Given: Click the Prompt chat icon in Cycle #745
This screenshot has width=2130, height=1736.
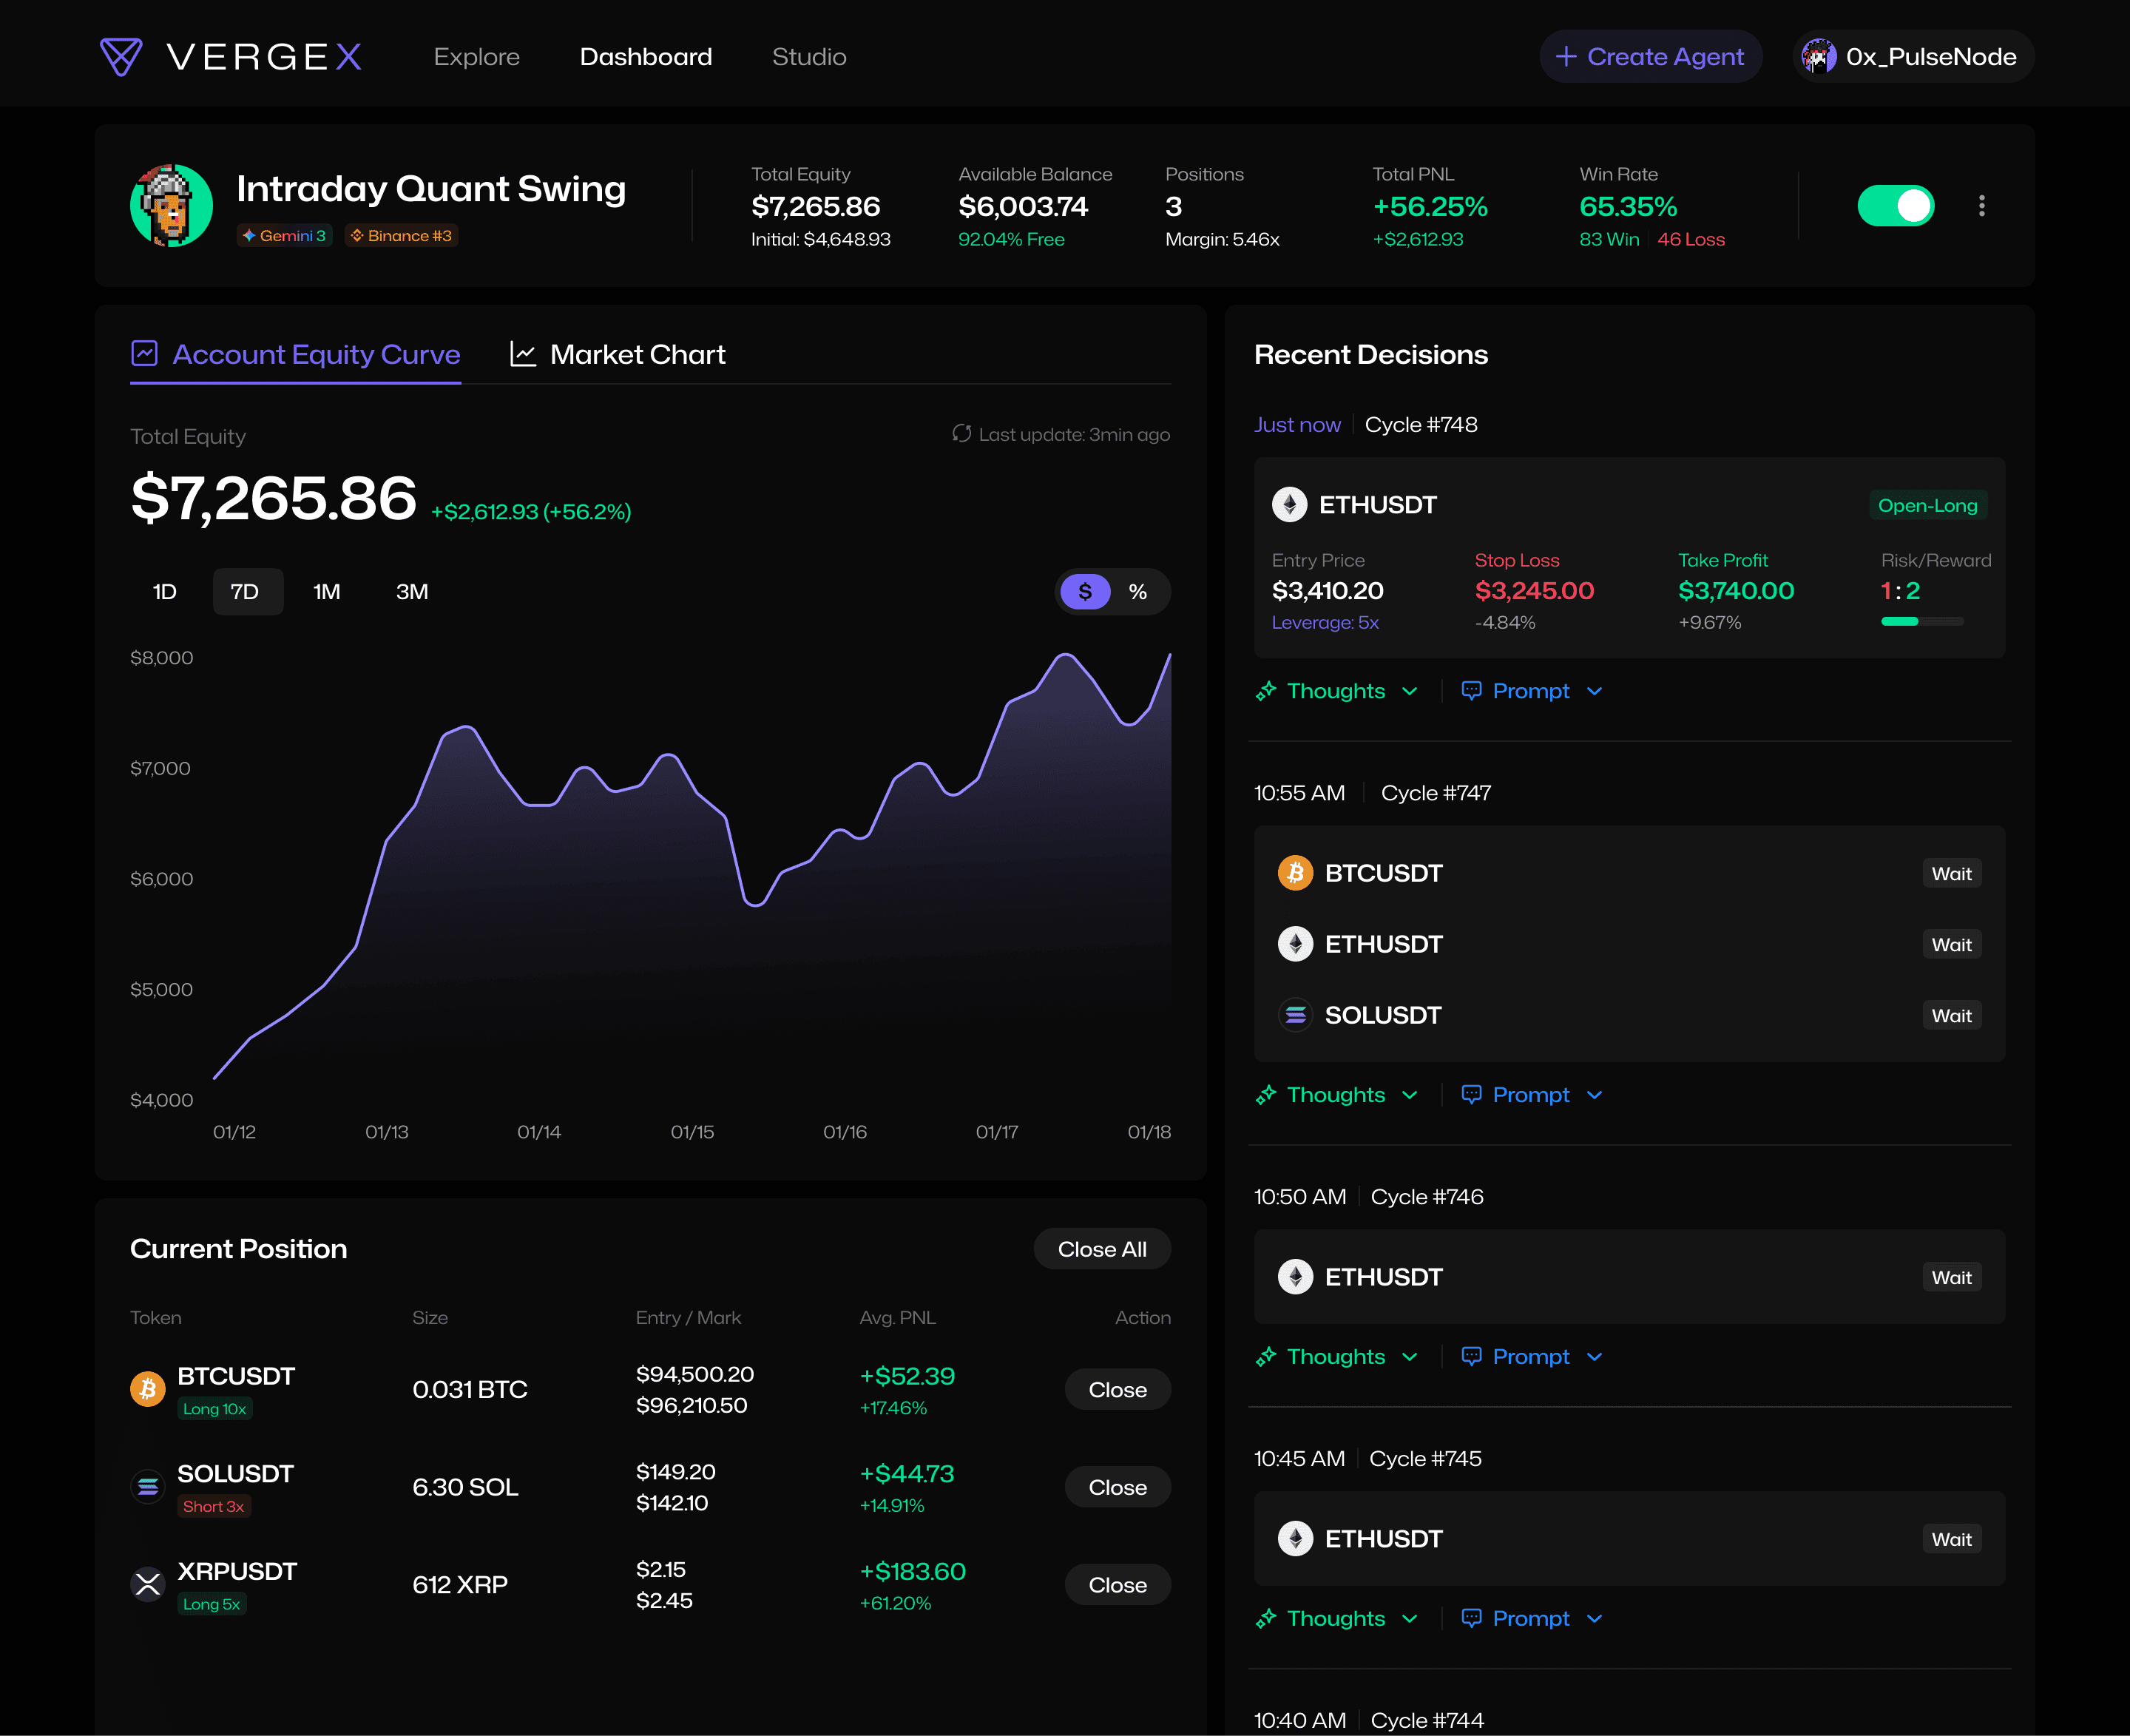Looking at the screenshot, I should click(x=1471, y=1619).
